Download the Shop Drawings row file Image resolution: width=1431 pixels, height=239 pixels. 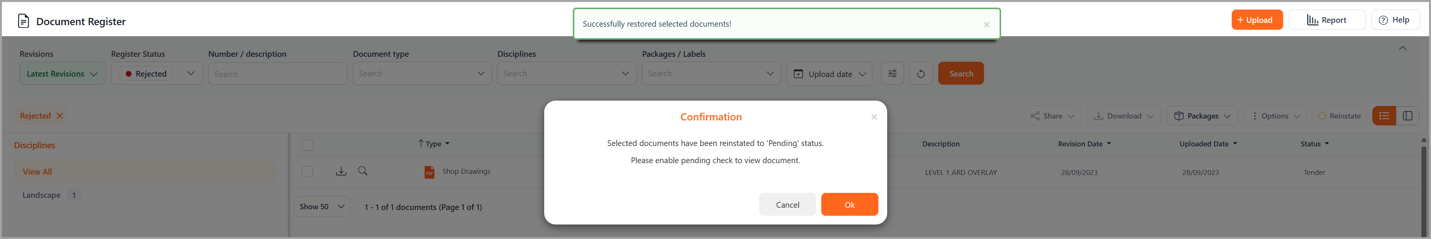(x=341, y=171)
